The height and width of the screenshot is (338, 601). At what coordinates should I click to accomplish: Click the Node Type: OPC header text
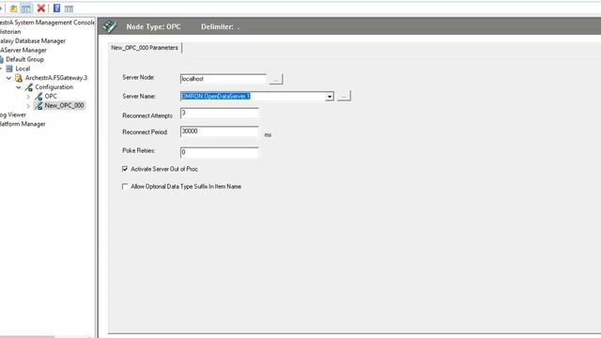point(153,27)
